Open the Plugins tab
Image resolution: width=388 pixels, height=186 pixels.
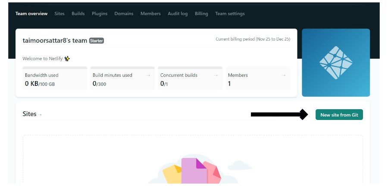tap(100, 14)
